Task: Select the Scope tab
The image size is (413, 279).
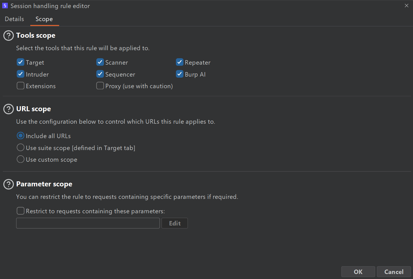Action: [44, 19]
